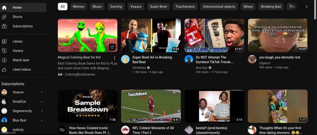
Task: Click the Shorts sidebar icon
Action: tap(4, 17)
